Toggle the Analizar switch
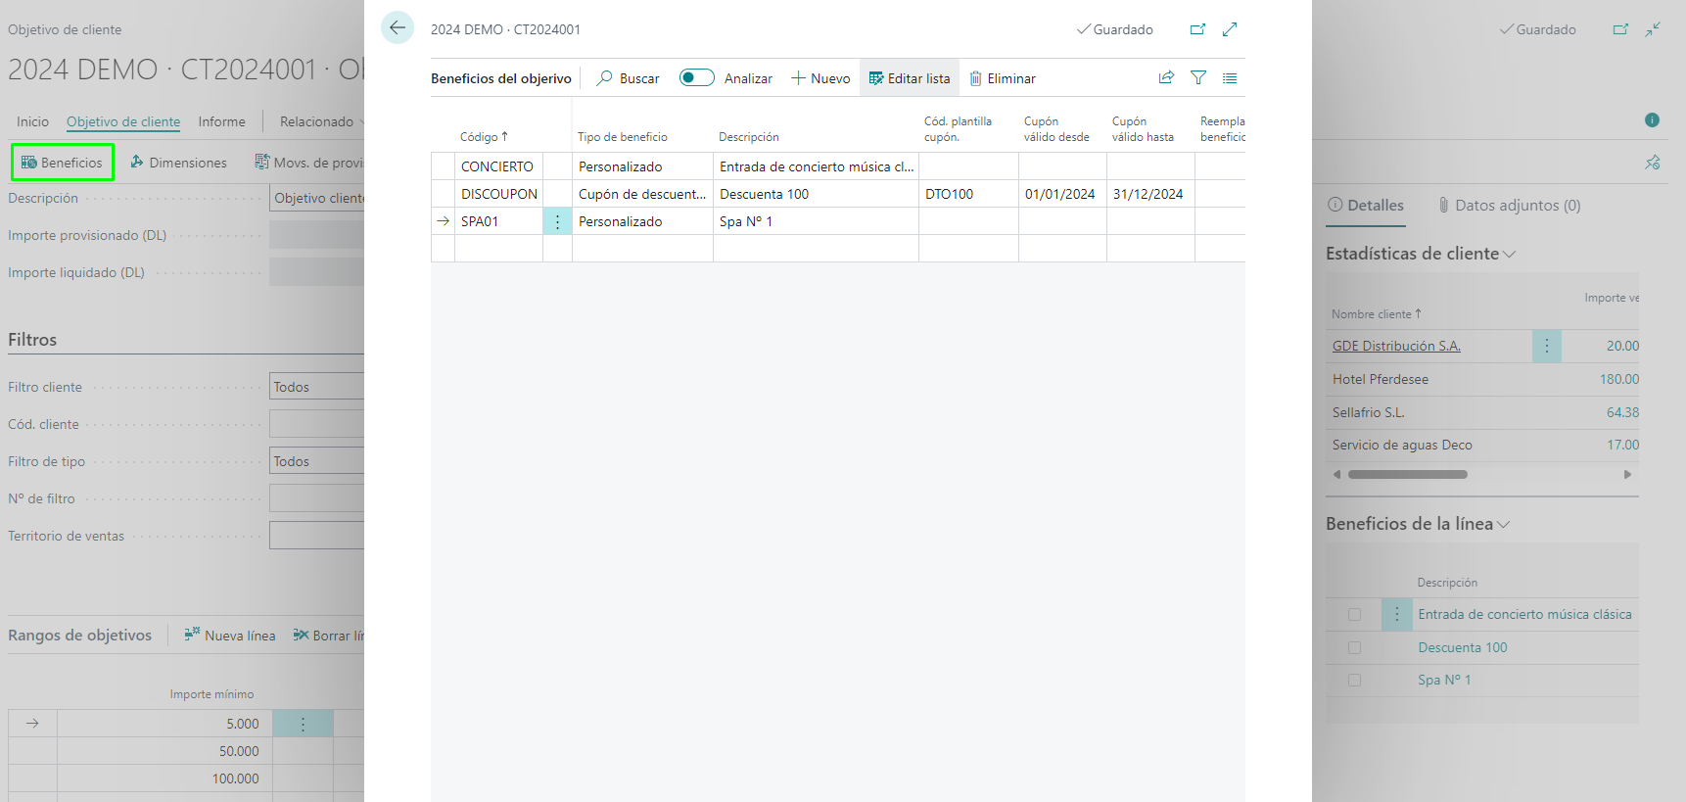 [697, 77]
